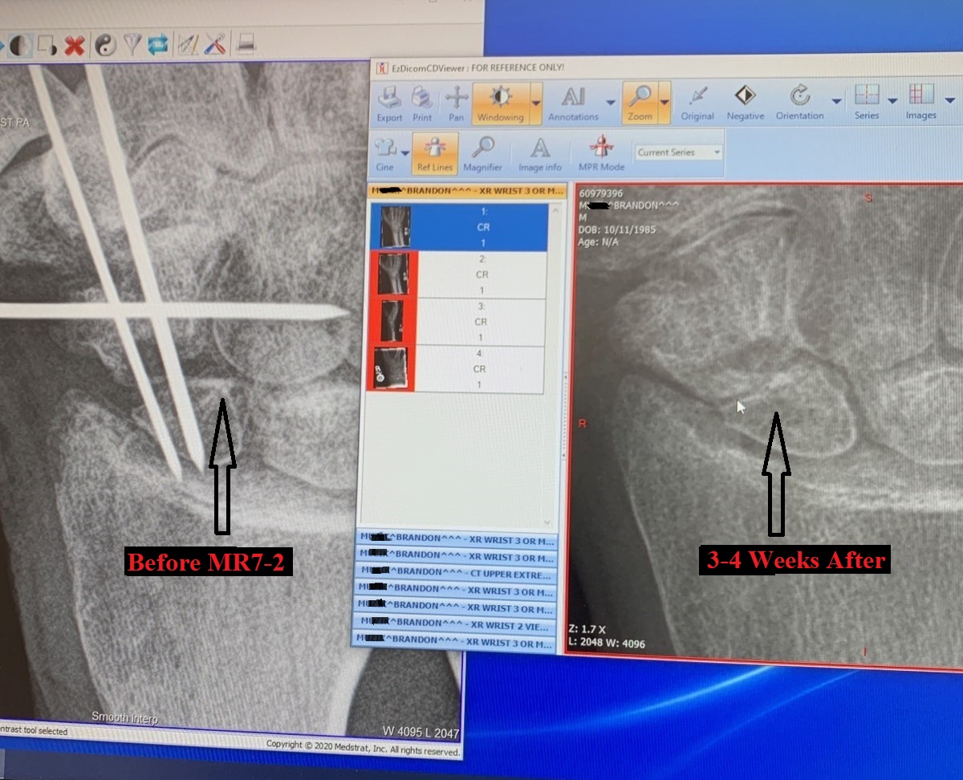
Task: Open the Current Series combo box
Action: tap(679, 152)
